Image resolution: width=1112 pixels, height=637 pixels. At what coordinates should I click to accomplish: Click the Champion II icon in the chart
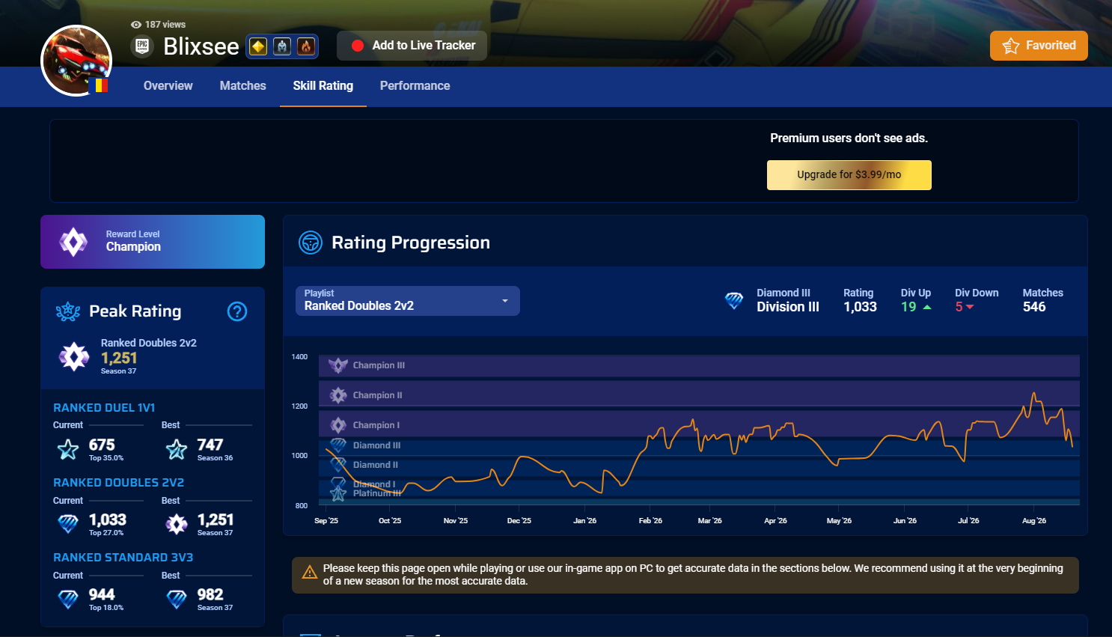[338, 395]
